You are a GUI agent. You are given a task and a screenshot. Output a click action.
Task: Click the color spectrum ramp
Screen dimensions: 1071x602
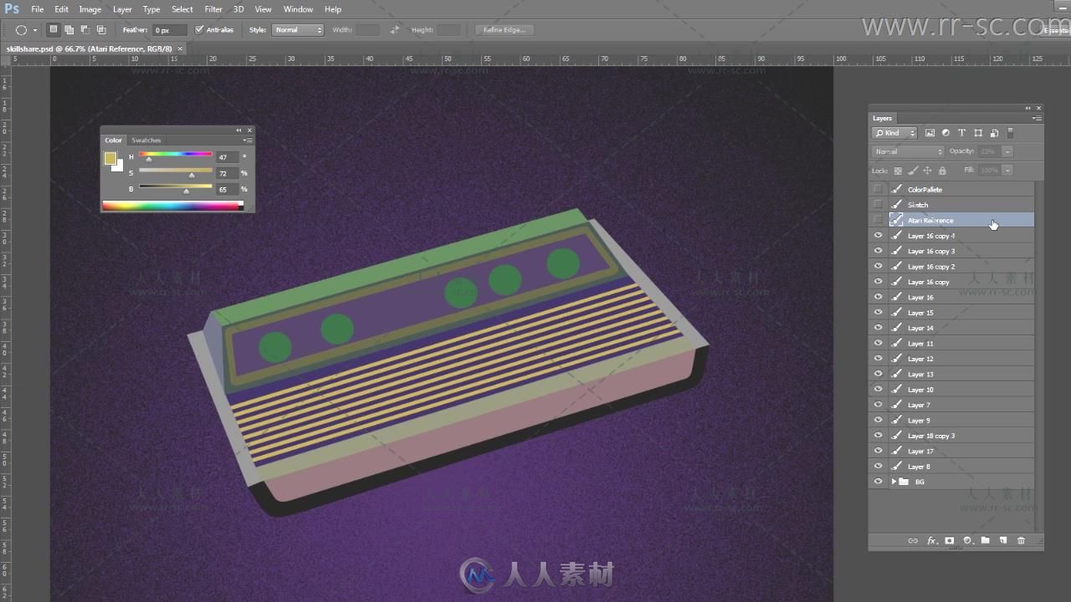coord(172,206)
